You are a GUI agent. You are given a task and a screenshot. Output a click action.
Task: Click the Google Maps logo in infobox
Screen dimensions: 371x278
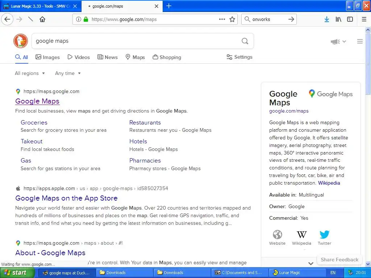point(330,94)
